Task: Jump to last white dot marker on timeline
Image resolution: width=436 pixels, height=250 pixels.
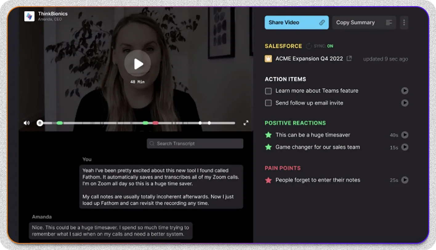Action: [209, 123]
